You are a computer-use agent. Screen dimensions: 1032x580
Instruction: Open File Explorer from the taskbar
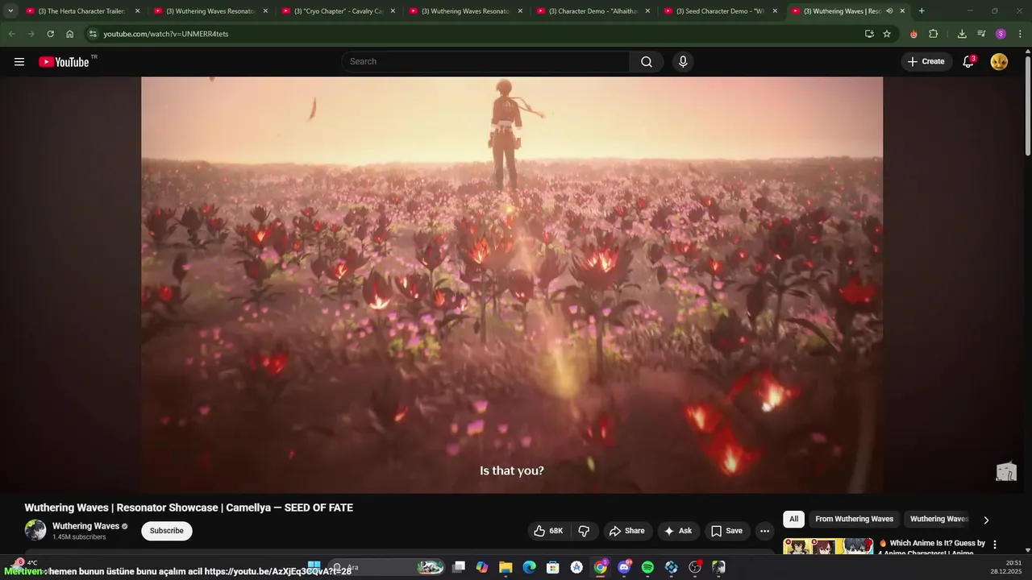(x=506, y=567)
